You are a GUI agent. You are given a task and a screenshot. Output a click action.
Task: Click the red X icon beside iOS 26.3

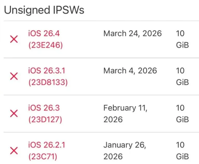(x=14, y=113)
